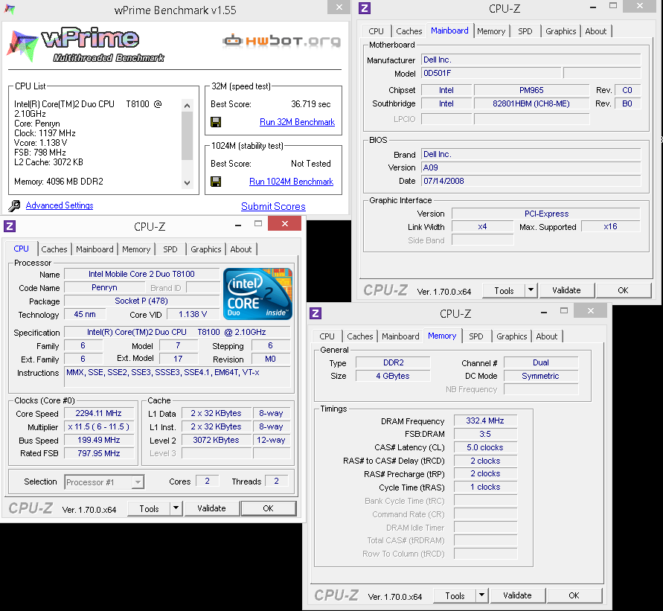The image size is (663, 611).
Task: Open the SPD tab in the Mainboard window
Action: click(x=525, y=31)
